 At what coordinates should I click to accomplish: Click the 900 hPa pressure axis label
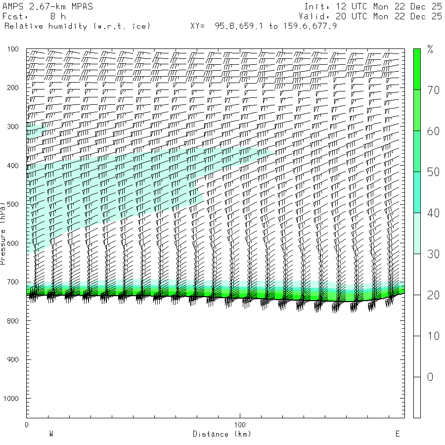click(x=13, y=359)
